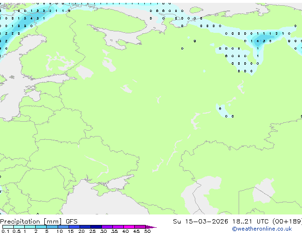Screen dimensions: 302x233
Task: Pick the navy legend swatch between 25 and 30
Action: pos(96,227)
